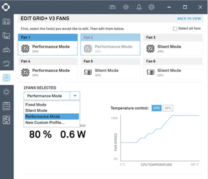Viewport: 208px width, 179px height.
Task: Open the lighting sun sidebar icon
Action: tap(6, 92)
